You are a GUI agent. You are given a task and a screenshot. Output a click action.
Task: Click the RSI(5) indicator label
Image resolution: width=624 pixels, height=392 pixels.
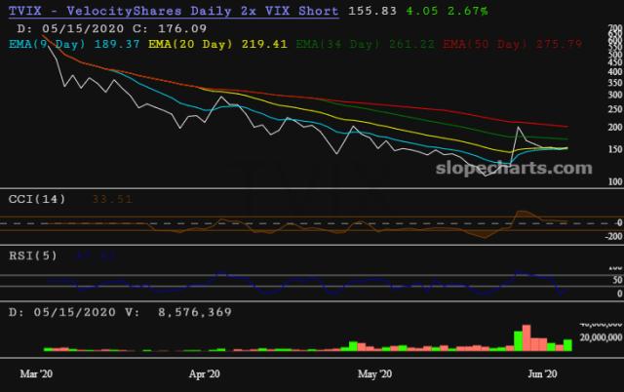[x=33, y=255]
